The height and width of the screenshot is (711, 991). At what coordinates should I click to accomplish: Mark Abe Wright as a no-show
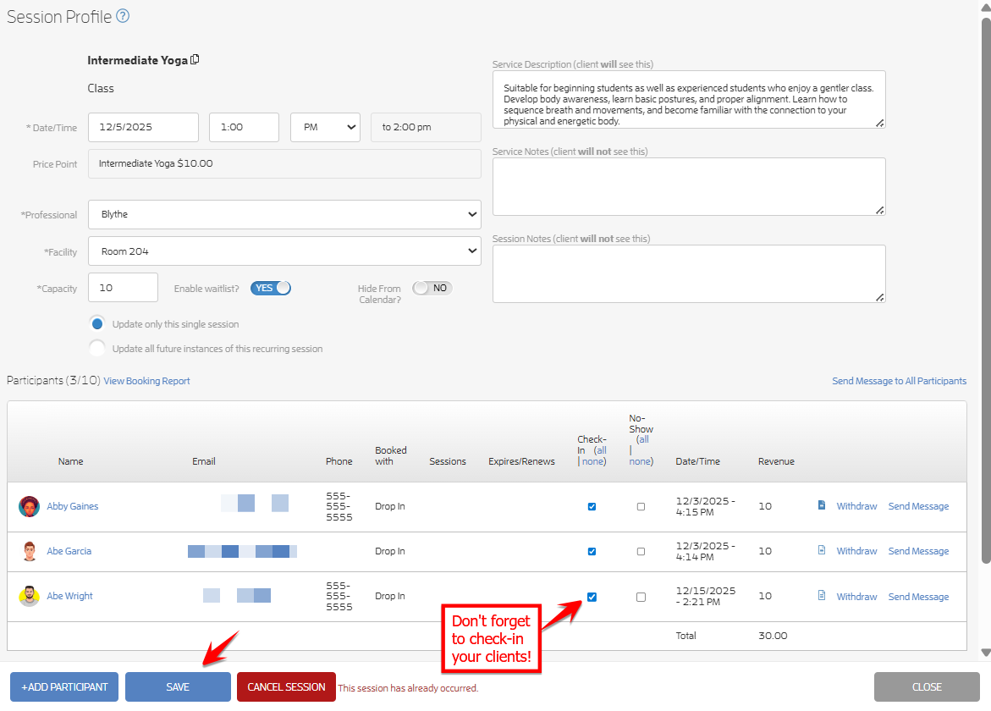coord(641,598)
